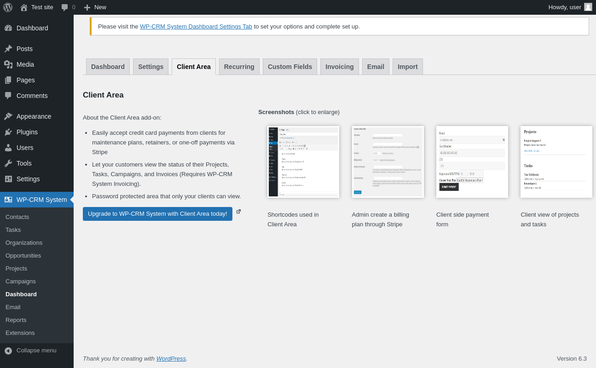The height and width of the screenshot is (368, 596).
Task: Select the Client Area tab
Action: (x=194, y=67)
